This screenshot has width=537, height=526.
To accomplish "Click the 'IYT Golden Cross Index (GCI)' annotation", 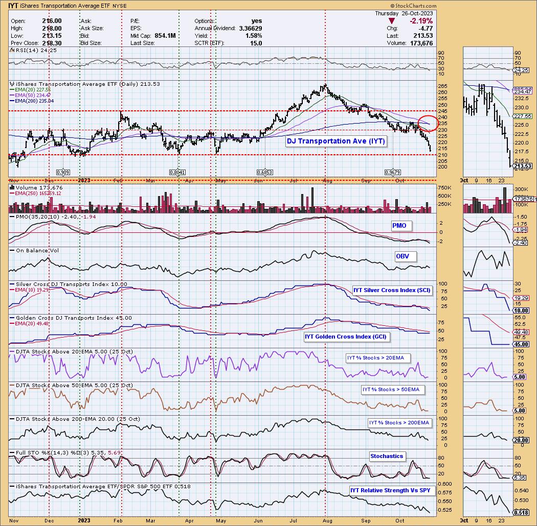I will pos(346,337).
